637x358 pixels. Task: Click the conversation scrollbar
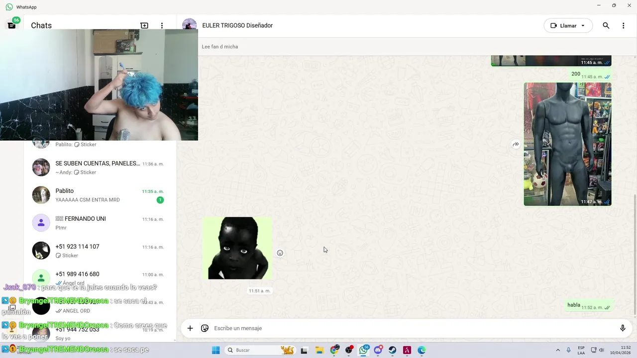635,254
